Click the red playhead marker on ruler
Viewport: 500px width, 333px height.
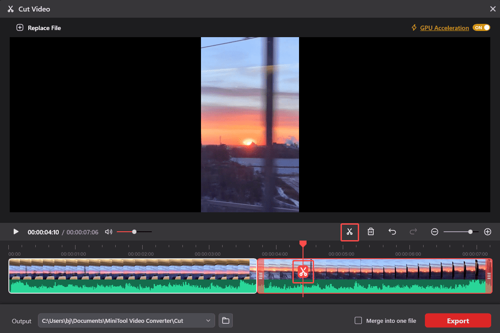(x=303, y=244)
